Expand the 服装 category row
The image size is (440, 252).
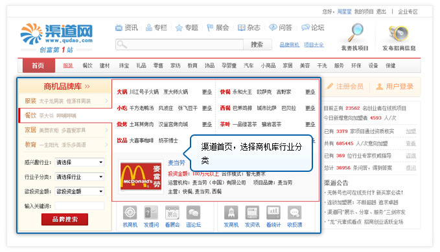pyautogui.click(x=65, y=101)
